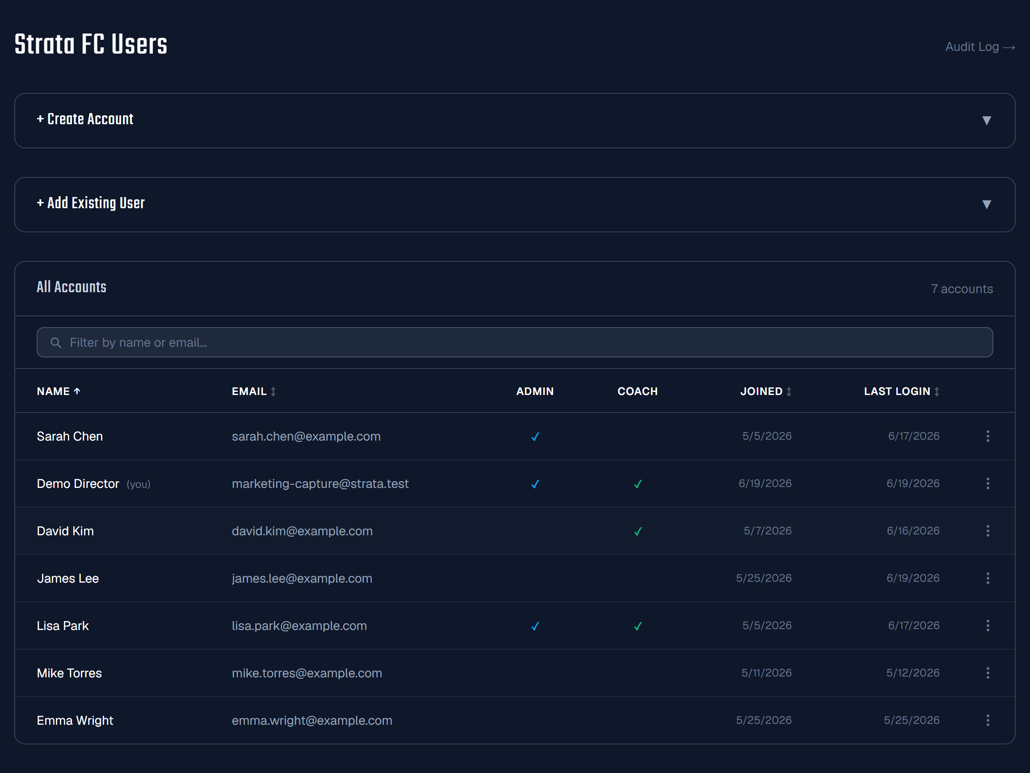Image resolution: width=1030 pixels, height=773 pixels.
Task: Select the name David Kim
Action: point(65,531)
